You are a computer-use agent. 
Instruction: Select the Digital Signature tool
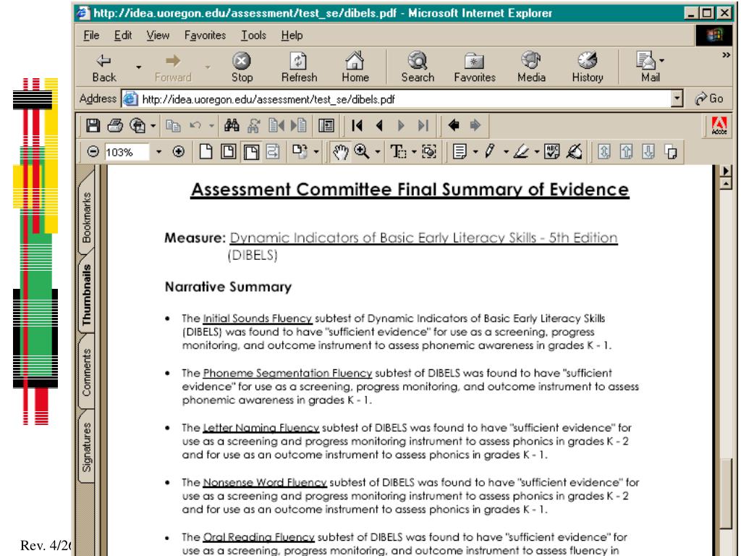(574, 152)
